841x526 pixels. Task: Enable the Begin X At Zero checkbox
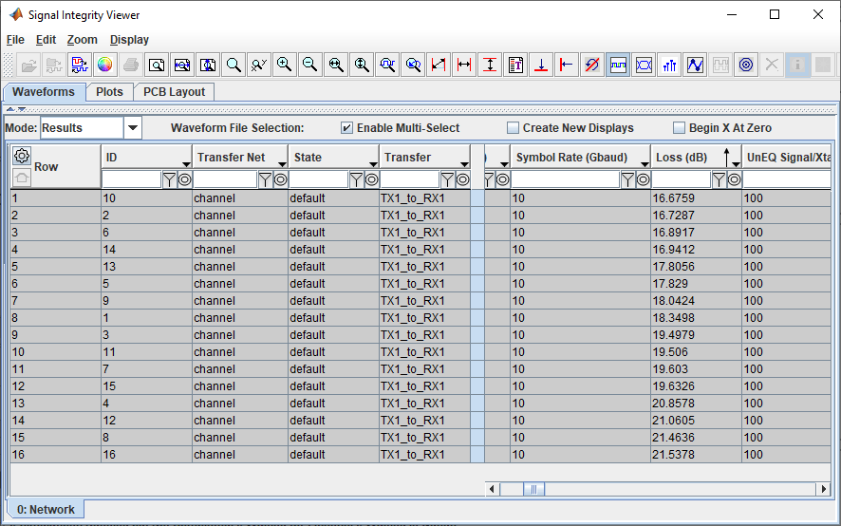coord(680,128)
